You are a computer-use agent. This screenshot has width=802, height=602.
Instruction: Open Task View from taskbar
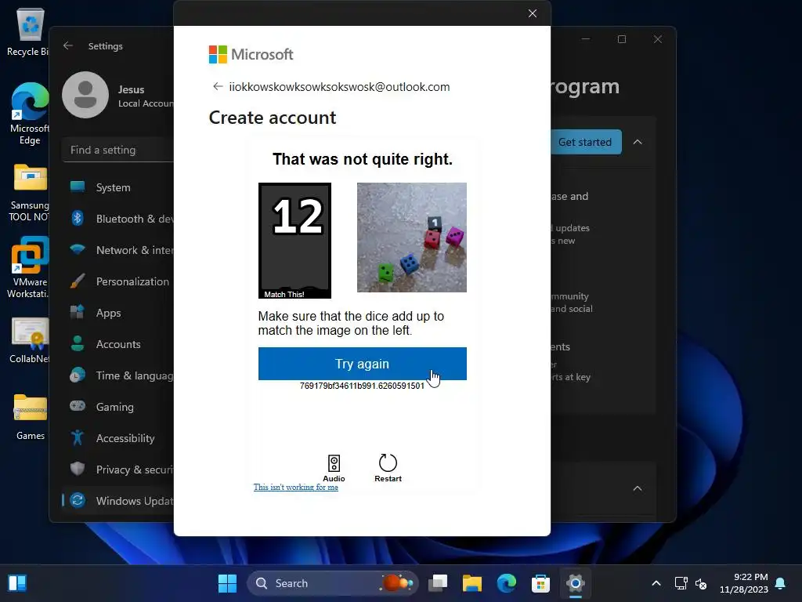(438, 583)
